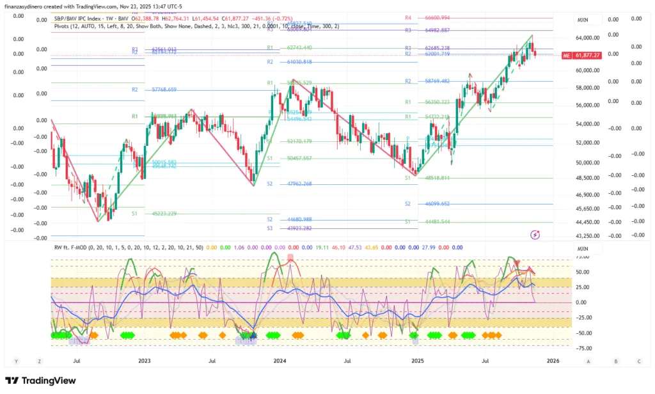The width and height of the screenshot is (655, 394).
Task: Click the Z icon on the time axis
Action: click(x=39, y=361)
